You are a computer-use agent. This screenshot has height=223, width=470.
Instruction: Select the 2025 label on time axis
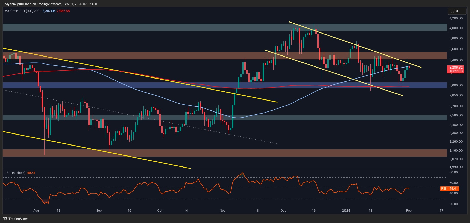tap(346, 211)
